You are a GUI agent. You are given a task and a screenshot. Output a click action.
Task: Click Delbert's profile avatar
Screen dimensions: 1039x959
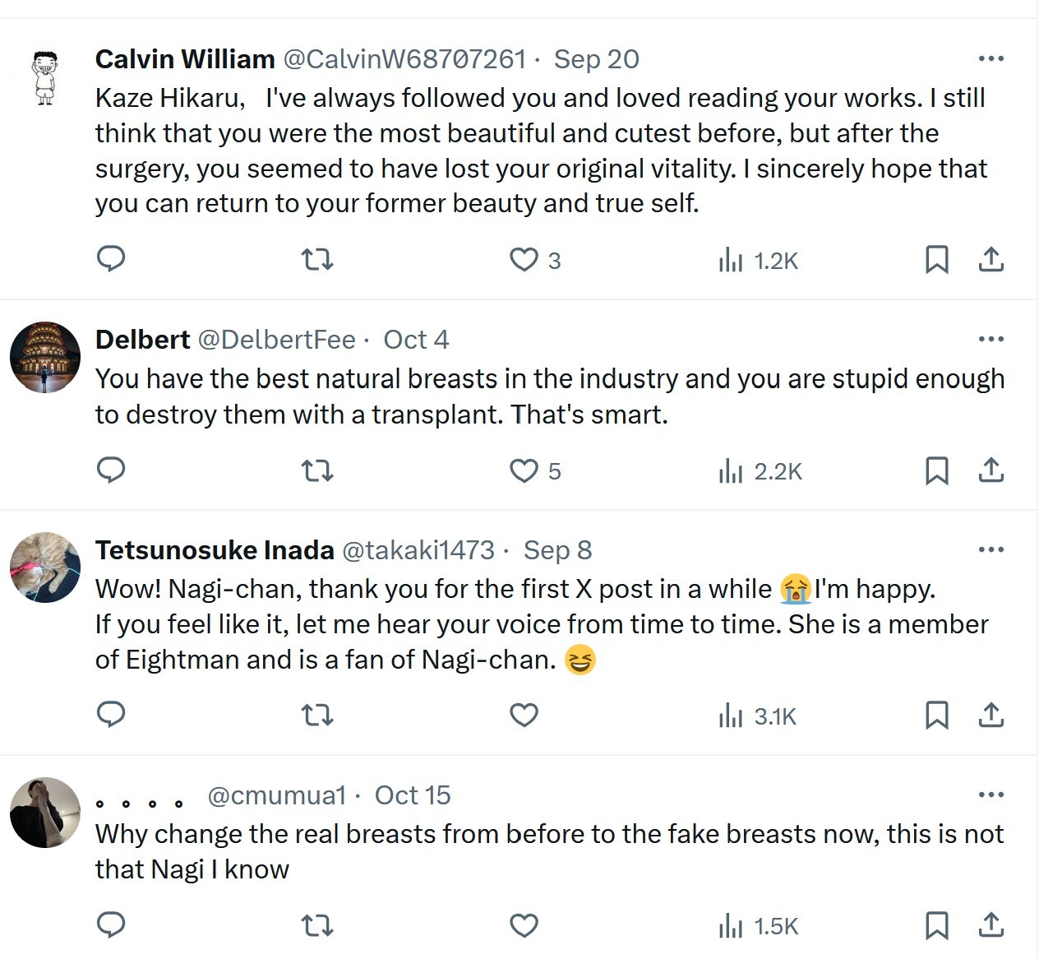coord(45,357)
